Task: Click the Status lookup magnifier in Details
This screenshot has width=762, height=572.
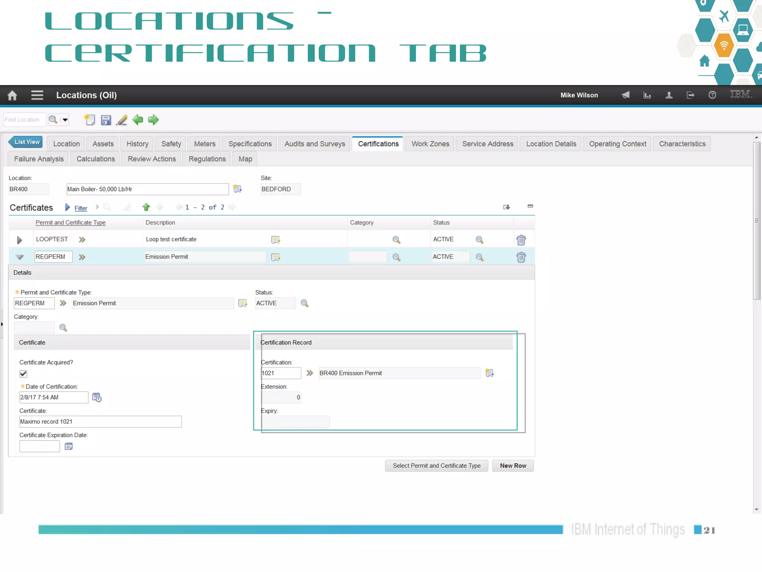Action: [305, 304]
